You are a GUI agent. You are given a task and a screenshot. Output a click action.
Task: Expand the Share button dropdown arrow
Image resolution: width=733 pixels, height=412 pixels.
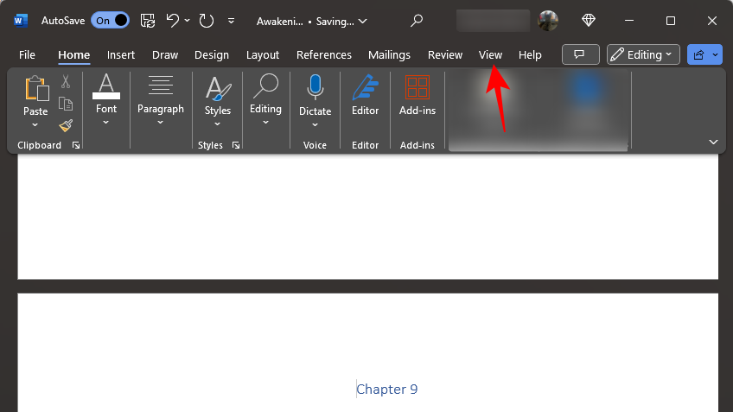point(715,54)
